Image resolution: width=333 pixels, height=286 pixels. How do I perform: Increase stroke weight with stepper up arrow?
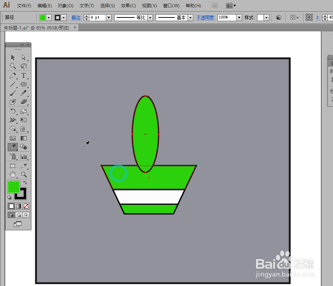click(x=86, y=15)
